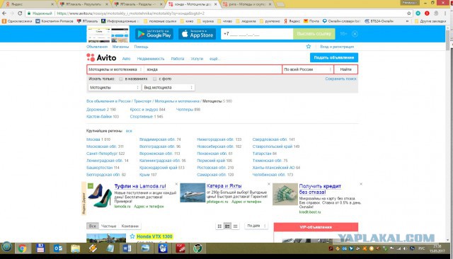Screen dimensions: 453x259
Task: Open 'По всей России' region dropdown
Action: [308, 69]
